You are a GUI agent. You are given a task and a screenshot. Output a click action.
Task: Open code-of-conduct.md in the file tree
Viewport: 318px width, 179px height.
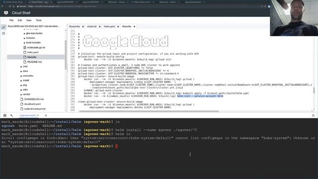click(x=35, y=109)
